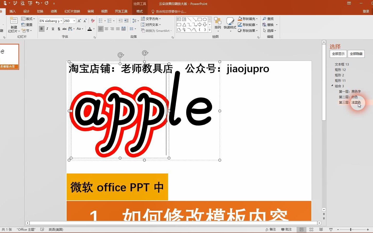The height and width of the screenshot is (233, 373).
Task: Click the New Slide icon
Action: [13, 21]
